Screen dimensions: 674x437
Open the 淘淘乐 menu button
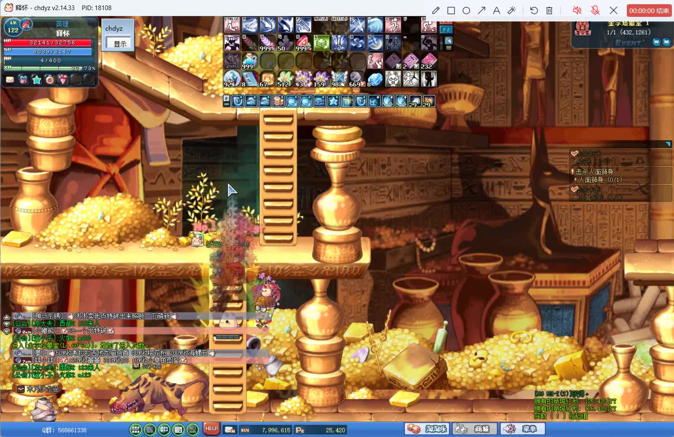[427, 429]
